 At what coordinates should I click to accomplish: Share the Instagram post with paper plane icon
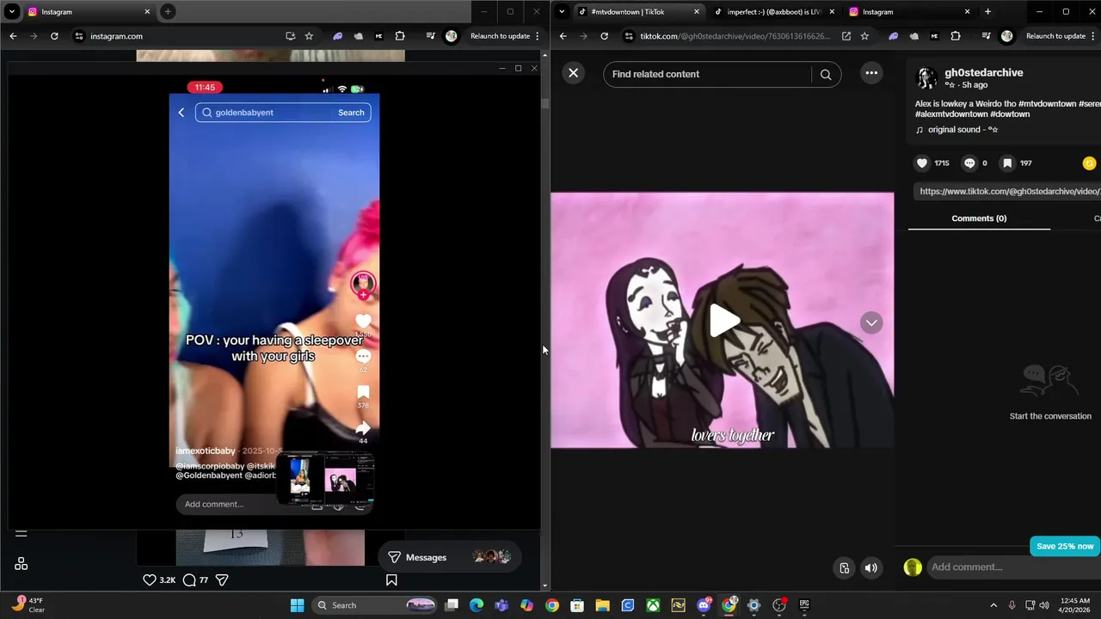222,580
